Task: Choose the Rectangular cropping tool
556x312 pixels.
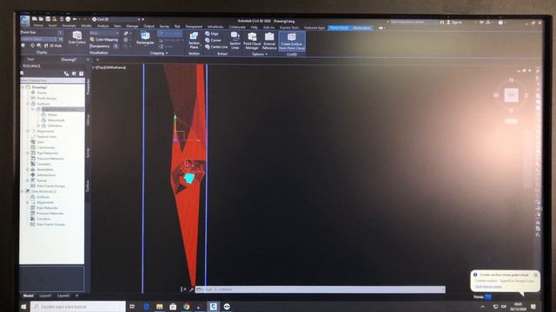Action: (145, 38)
